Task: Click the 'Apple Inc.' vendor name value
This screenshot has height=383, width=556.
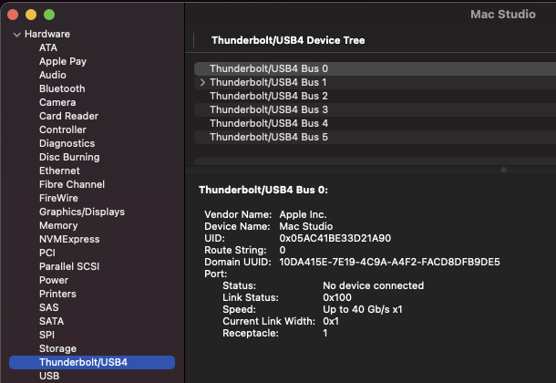Action: 303,214
